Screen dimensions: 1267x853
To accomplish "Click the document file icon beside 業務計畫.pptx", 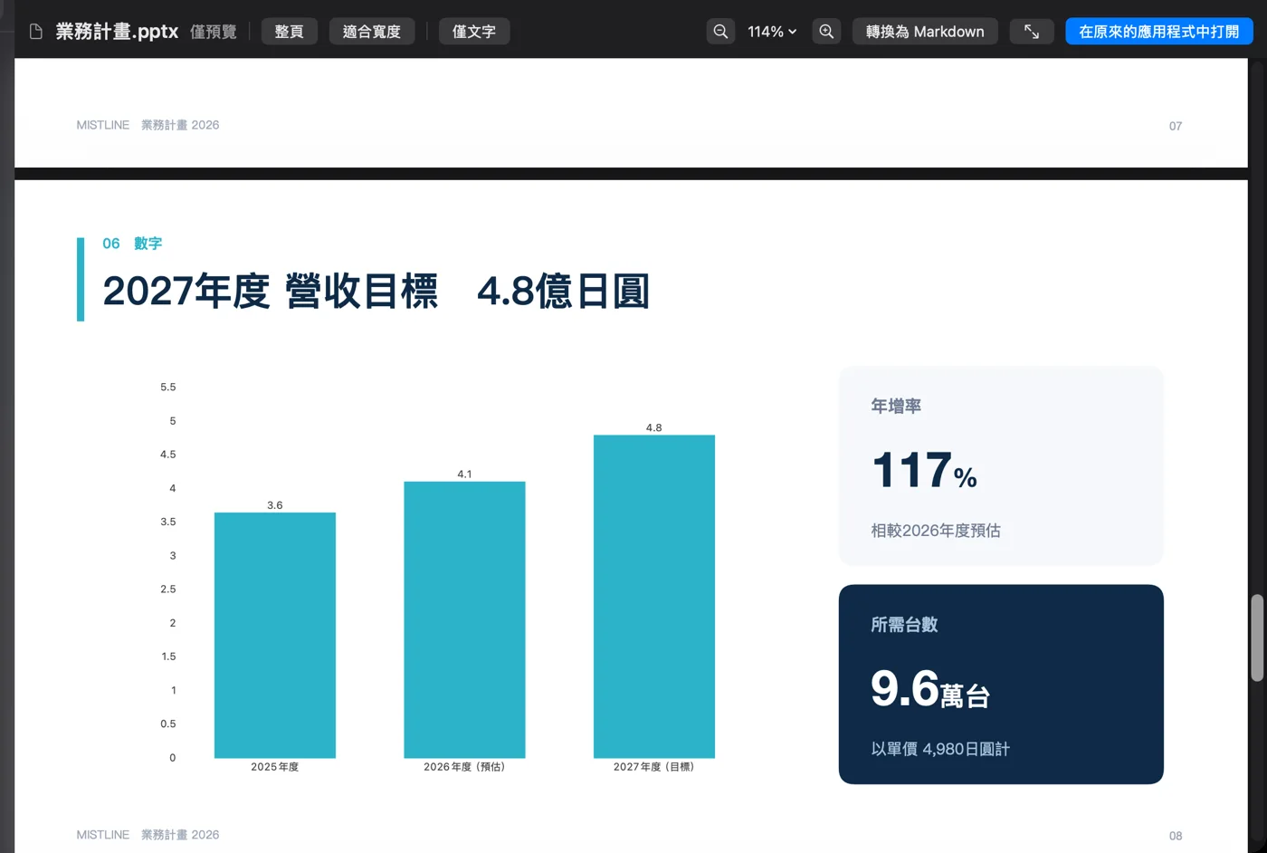I will click(x=36, y=32).
